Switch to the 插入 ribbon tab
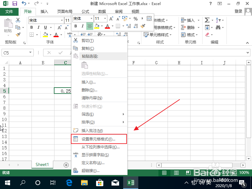Screen dimensions: 252x189 coord(45,11)
